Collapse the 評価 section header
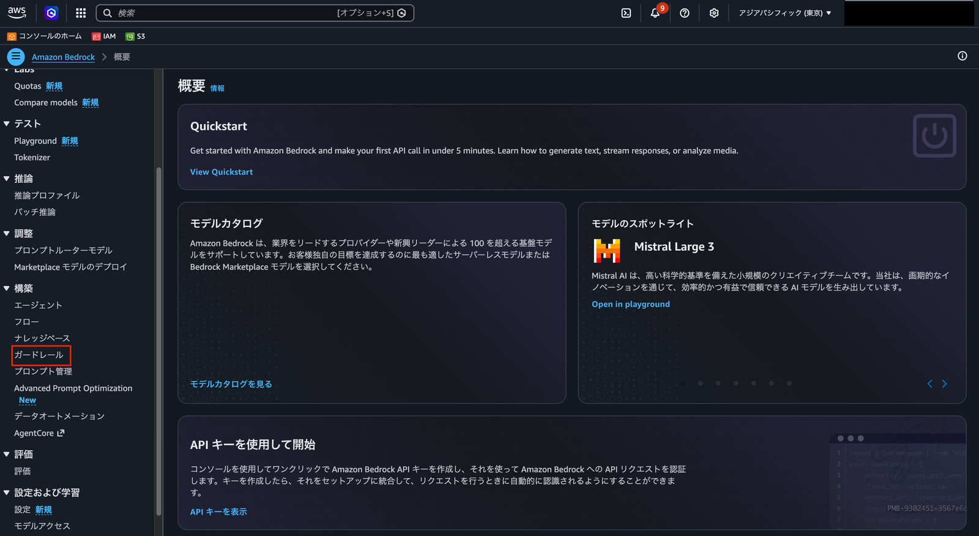This screenshot has width=979, height=536. pos(7,454)
